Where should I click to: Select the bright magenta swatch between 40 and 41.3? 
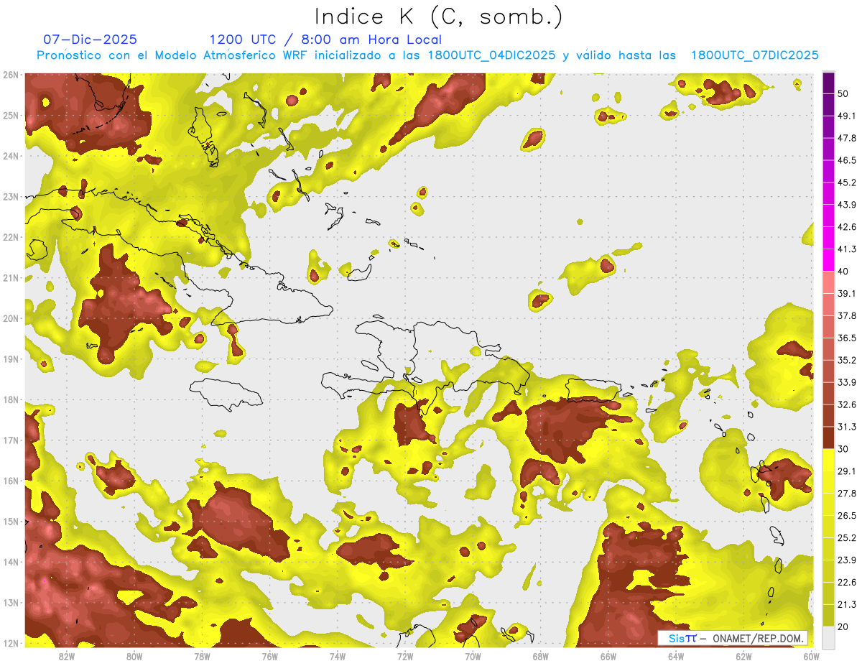(x=828, y=260)
